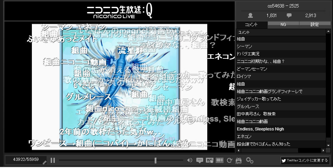Select the ロイツマ comment row
The width and height of the screenshot is (333, 168).
pyautogui.click(x=281, y=76)
